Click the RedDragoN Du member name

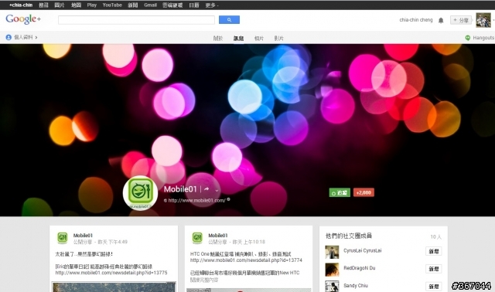coord(359,268)
